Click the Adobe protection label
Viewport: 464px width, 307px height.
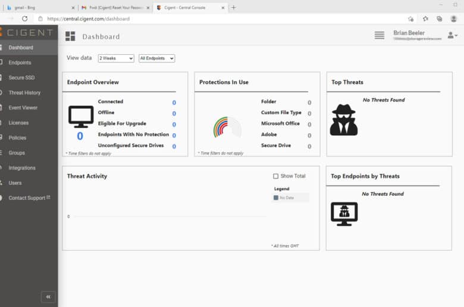[269, 134]
